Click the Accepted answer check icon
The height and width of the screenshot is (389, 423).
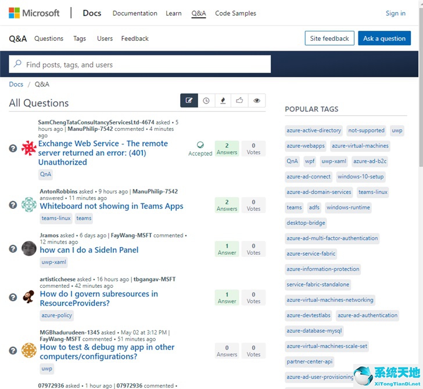point(200,145)
